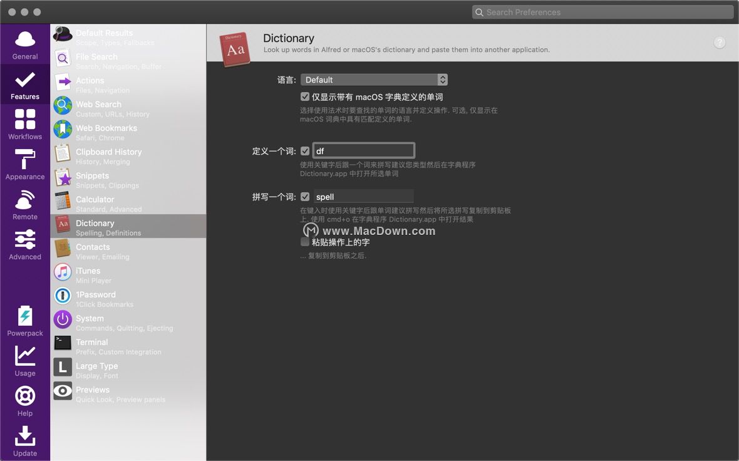Select the Actions arrow icon
Image resolution: width=739 pixels, height=461 pixels.
[x=62, y=81]
